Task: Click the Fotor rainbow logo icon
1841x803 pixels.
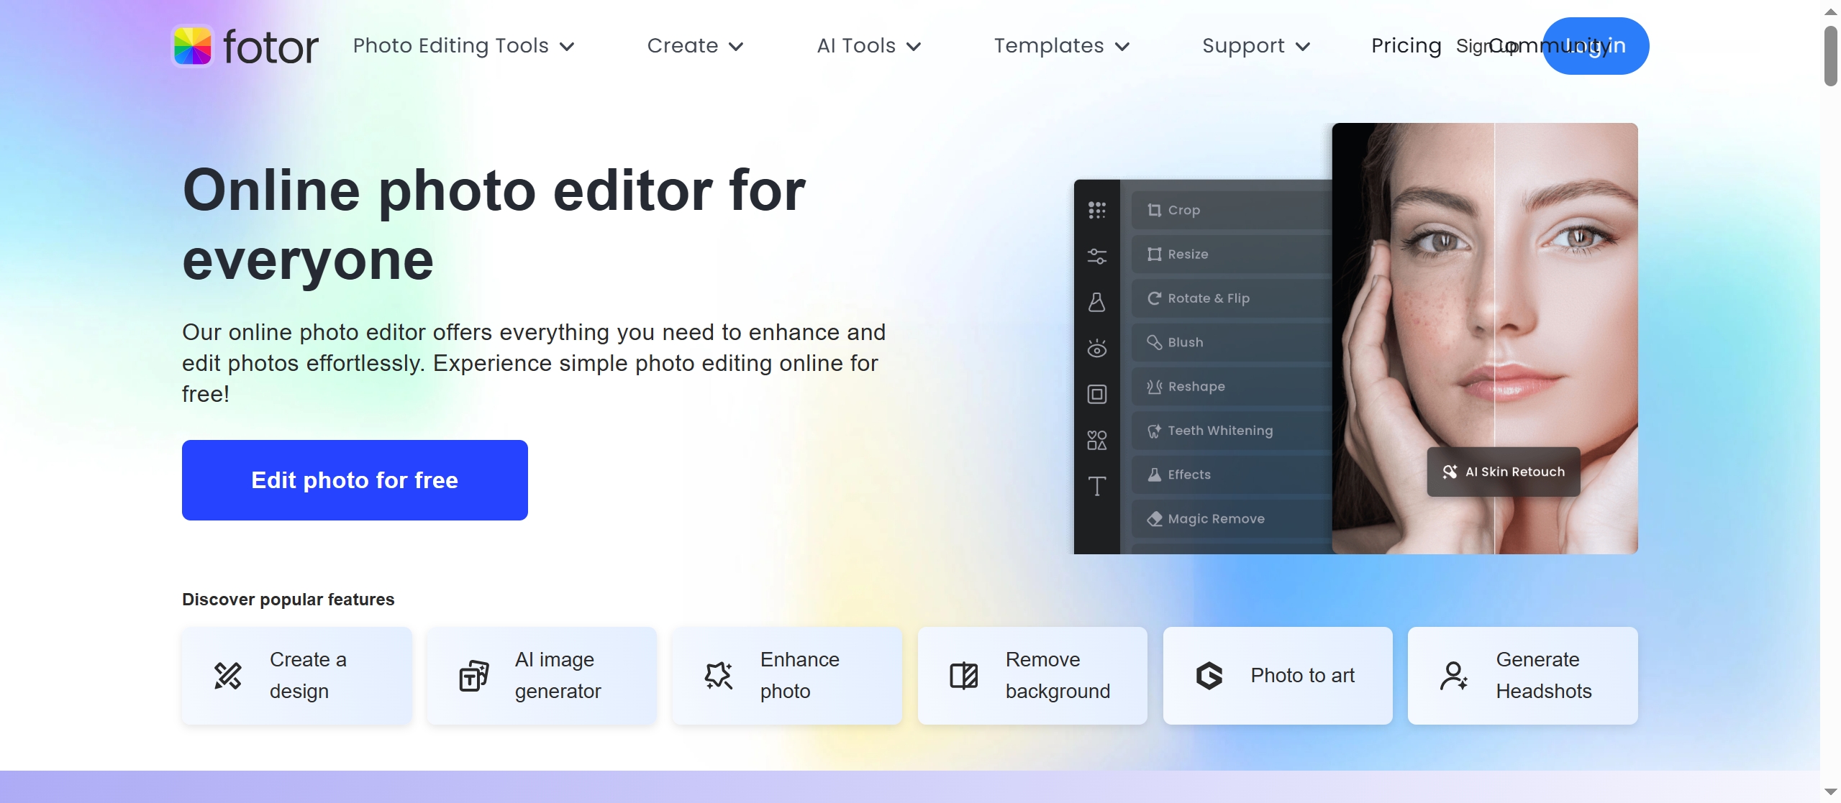Action: 192,46
